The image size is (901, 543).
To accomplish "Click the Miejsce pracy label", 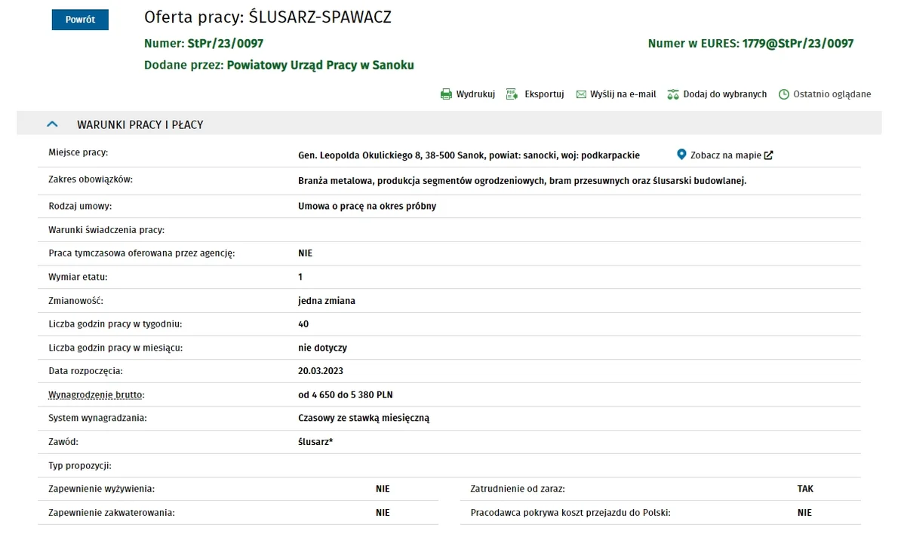I will 78,152.
